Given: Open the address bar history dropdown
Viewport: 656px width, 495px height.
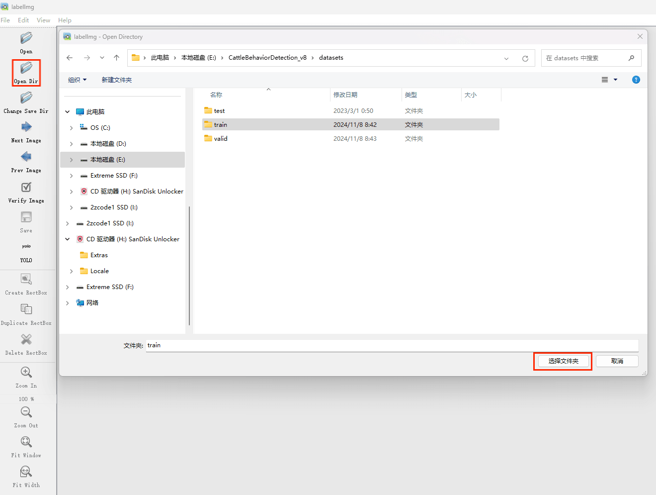Looking at the screenshot, I should click(x=506, y=58).
